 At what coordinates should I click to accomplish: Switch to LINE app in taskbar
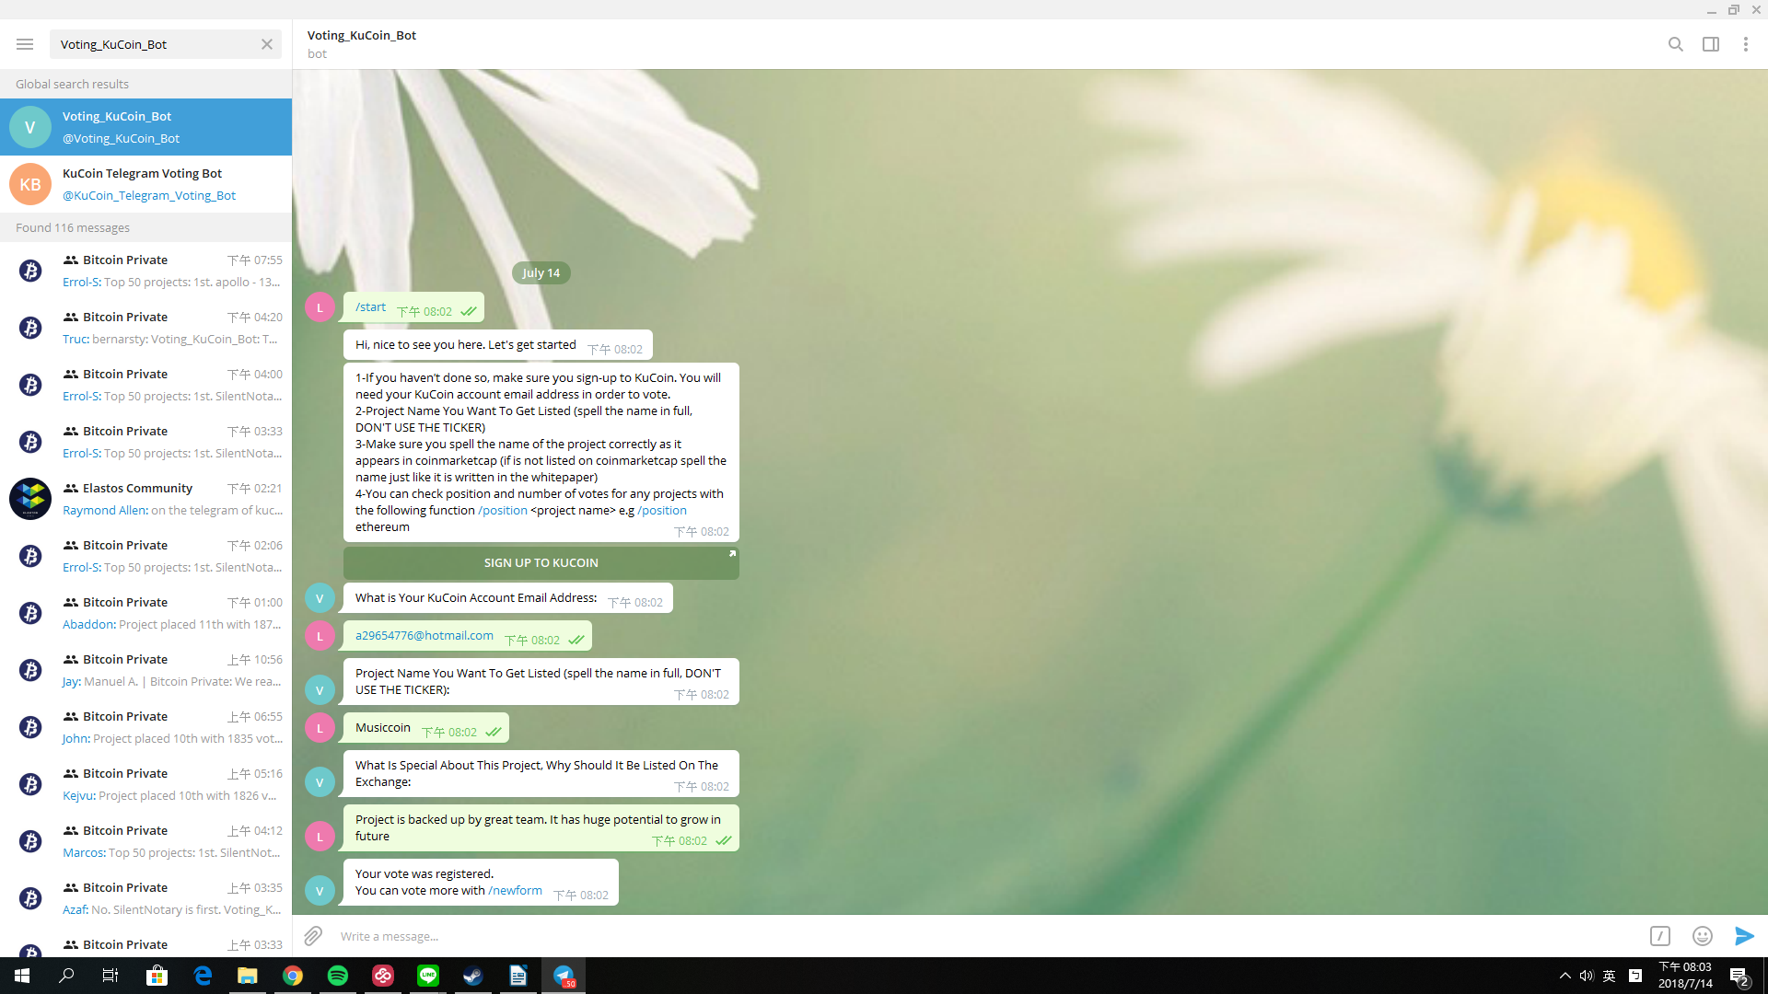428,976
